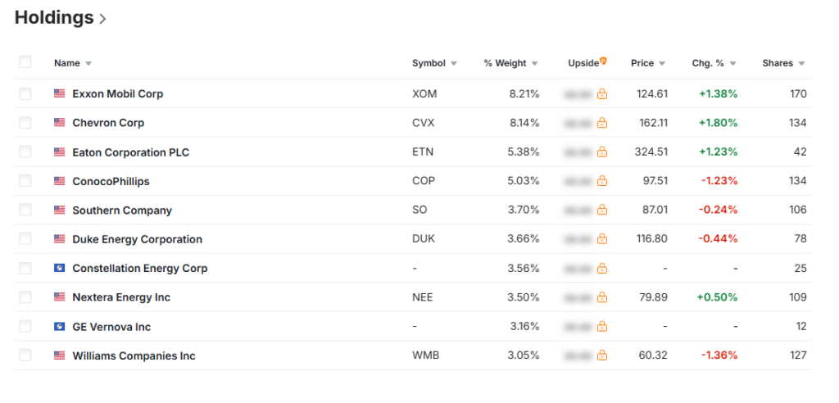Screen dimensions: 839x403
Task: Click the blue flag icon beside GE Vernova
Action: point(59,327)
